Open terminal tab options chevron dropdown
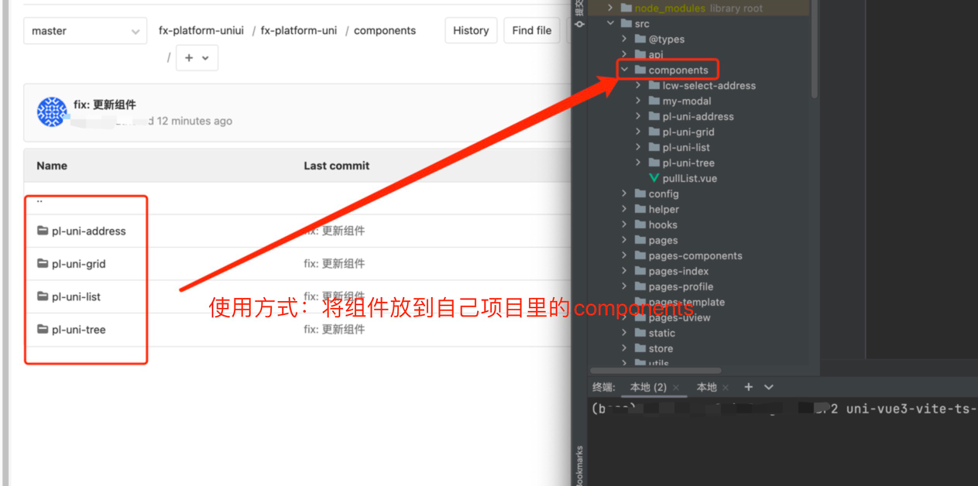The width and height of the screenshot is (978, 486). (x=769, y=387)
